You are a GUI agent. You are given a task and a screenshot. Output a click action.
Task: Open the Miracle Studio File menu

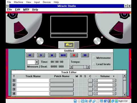[9, 10]
